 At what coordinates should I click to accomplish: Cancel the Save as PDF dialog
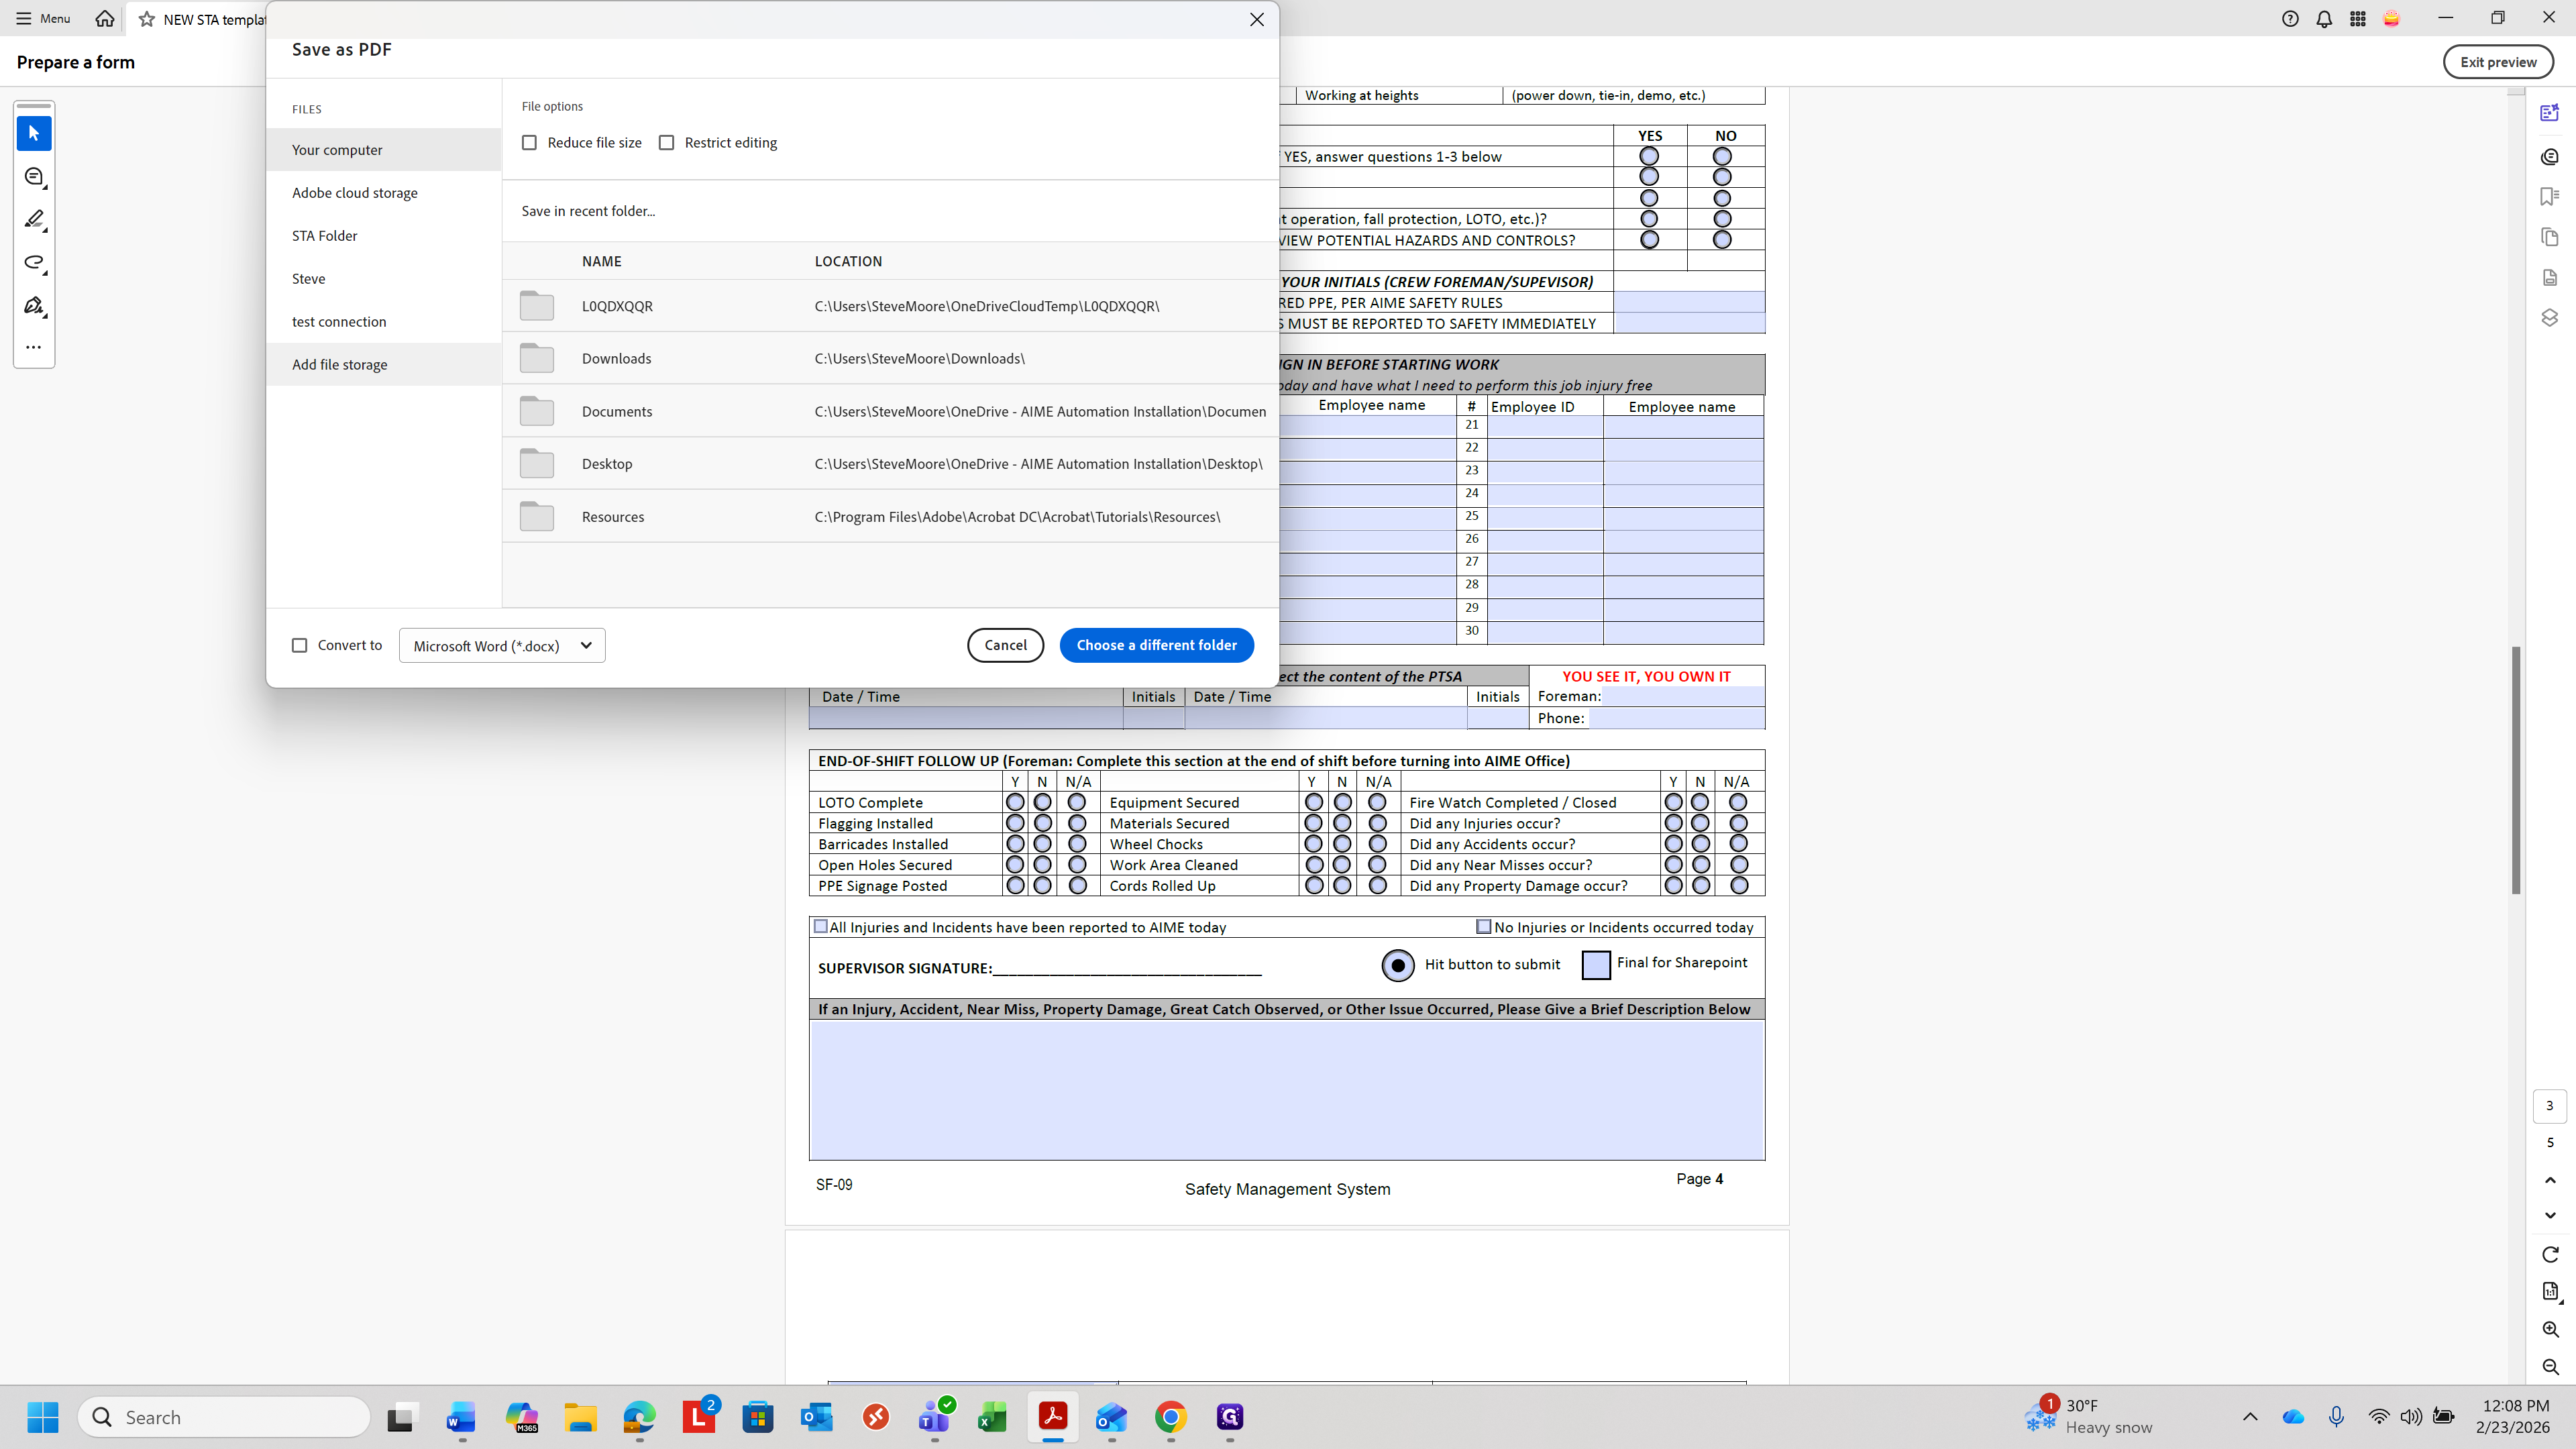point(1005,645)
